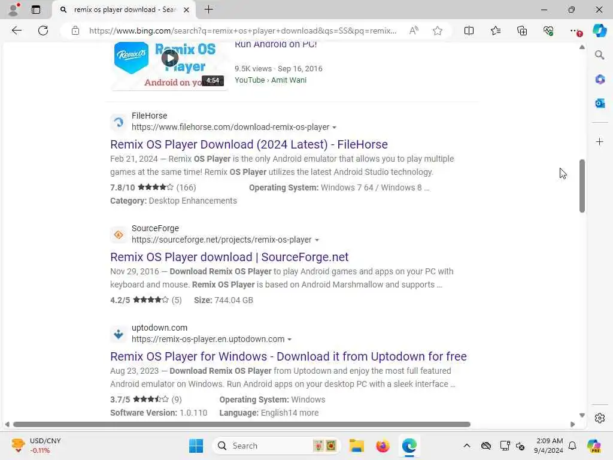
Task: Open the sidebar search icon
Action: [x=600, y=55]
